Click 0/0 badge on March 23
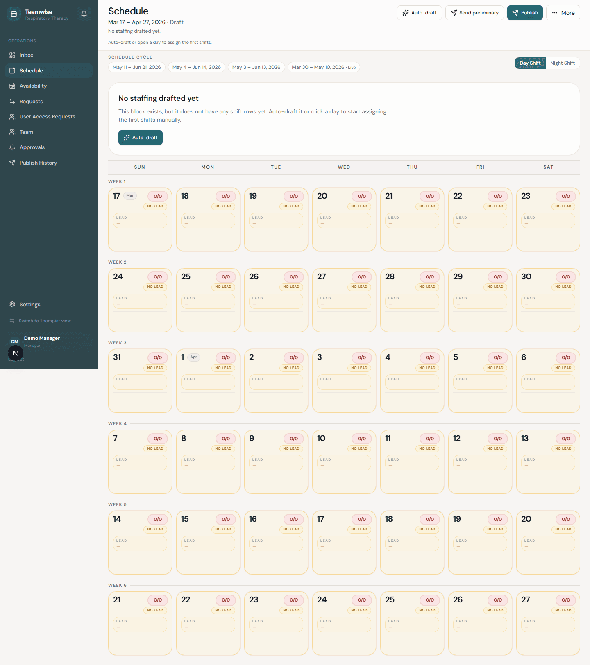This screenshot has width=590, height=665. pos(566,196)
